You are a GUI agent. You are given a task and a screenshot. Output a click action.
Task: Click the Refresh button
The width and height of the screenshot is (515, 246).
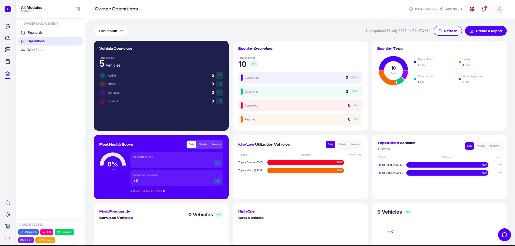[447, 31]
